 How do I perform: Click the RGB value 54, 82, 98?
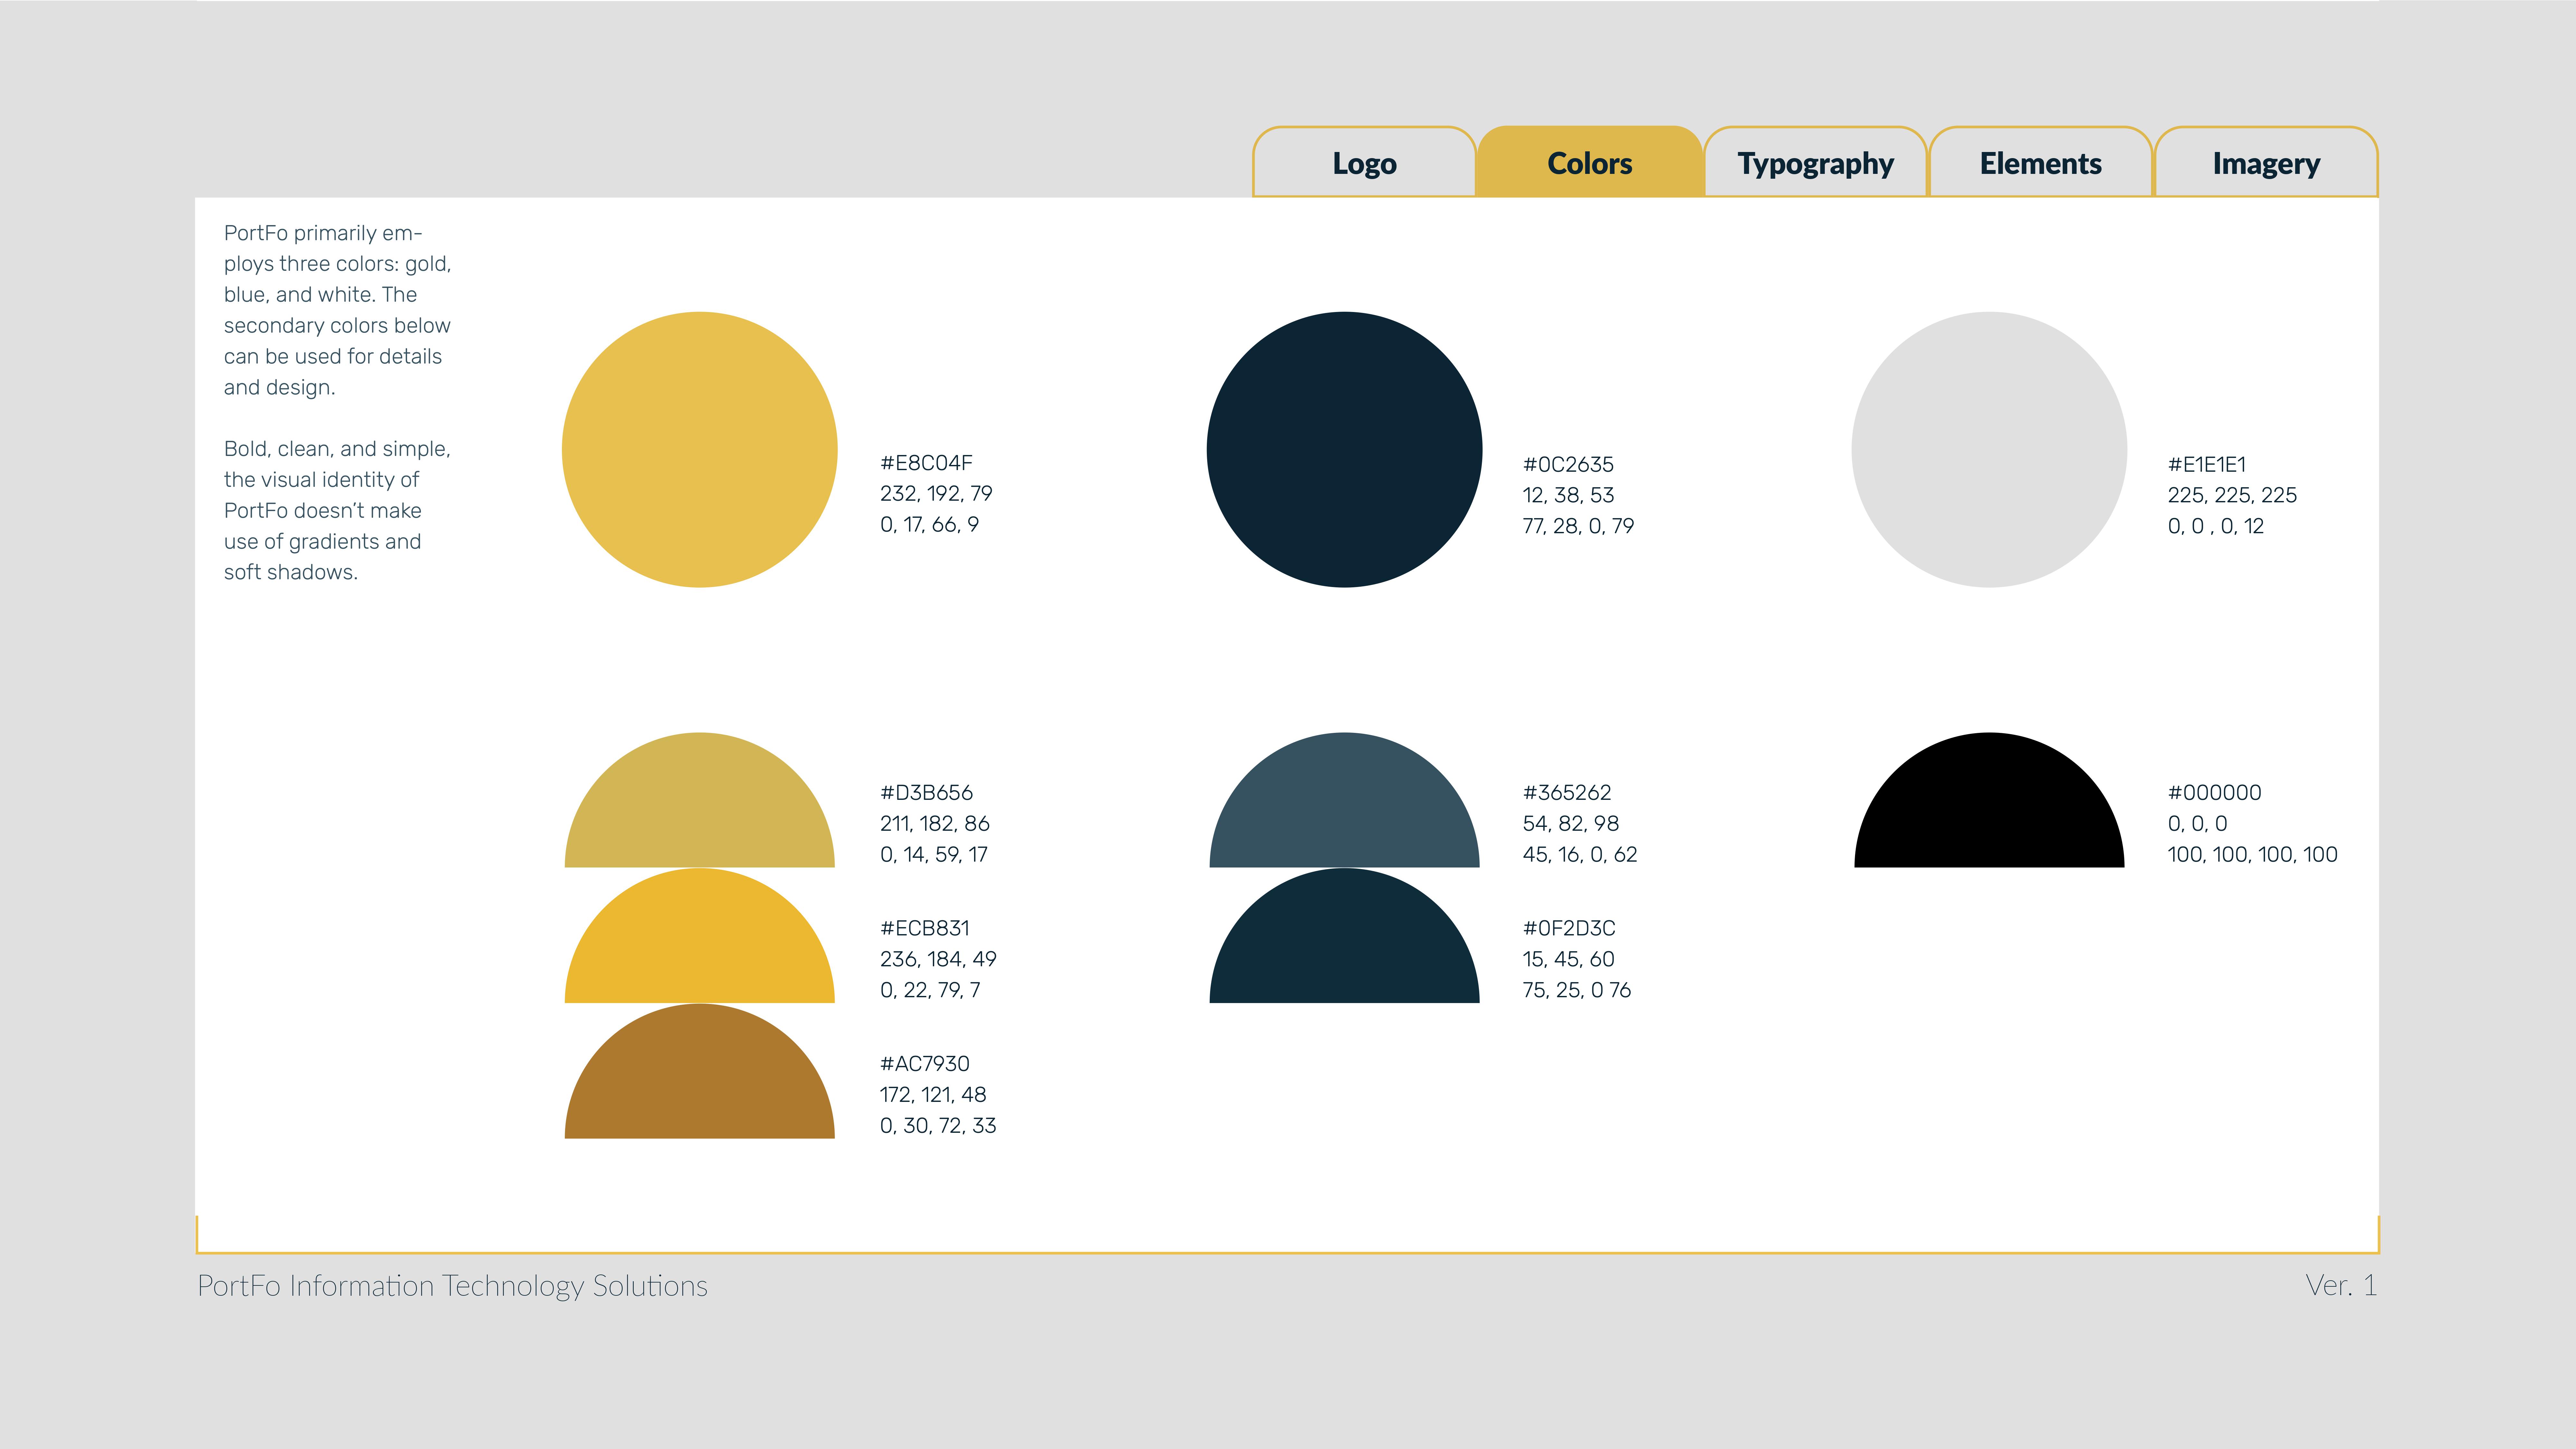(1571, 824)
